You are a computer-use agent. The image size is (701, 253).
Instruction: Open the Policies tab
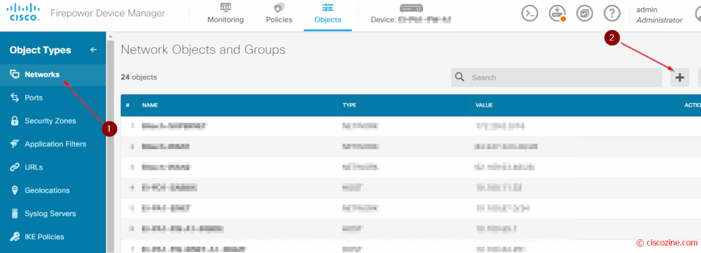(279, 14)
